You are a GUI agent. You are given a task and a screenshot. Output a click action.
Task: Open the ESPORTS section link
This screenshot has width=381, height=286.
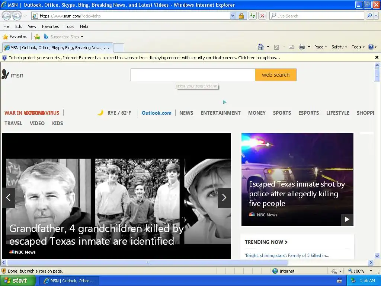point(308,113)
